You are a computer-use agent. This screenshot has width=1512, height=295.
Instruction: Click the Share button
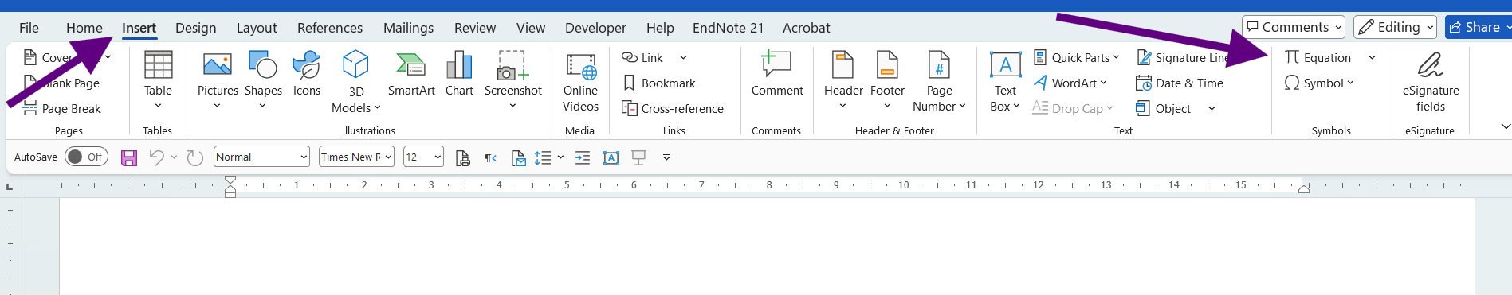[1479, 27]
